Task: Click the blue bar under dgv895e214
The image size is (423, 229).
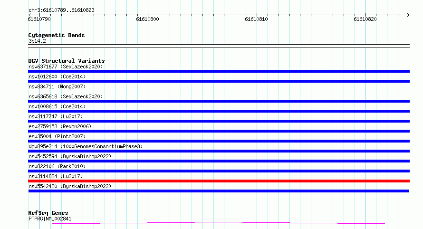Action: coord(219,151)
